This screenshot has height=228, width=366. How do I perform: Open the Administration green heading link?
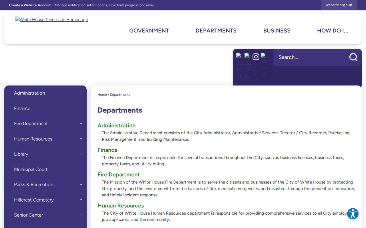tap(116, 125)
